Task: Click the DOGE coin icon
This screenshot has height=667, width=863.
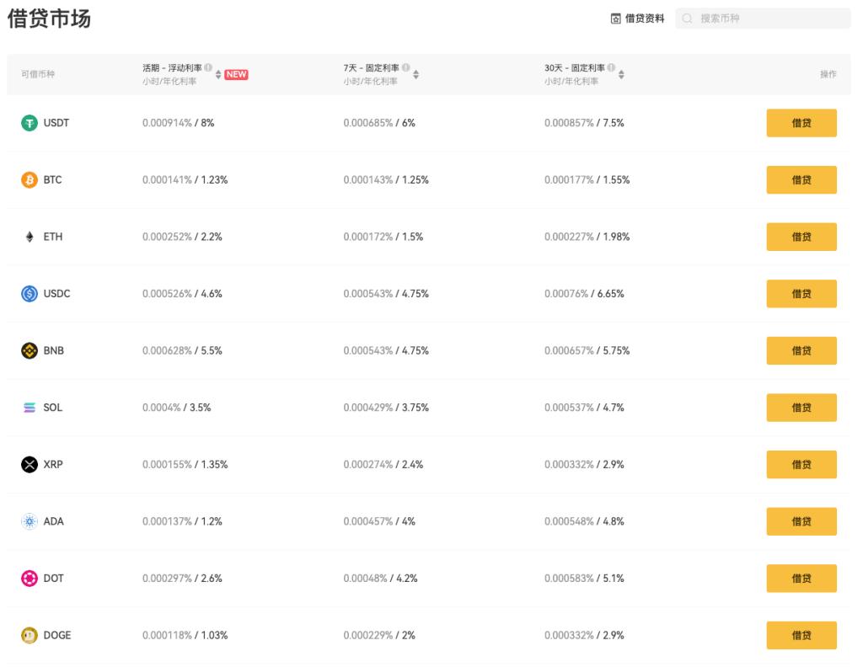Action: 28,635
